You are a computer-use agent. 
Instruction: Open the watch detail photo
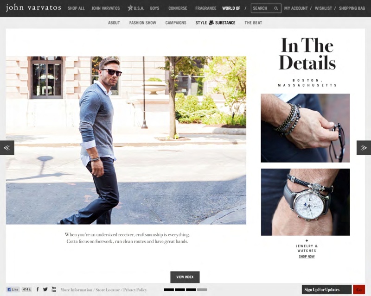click(306, 202)
